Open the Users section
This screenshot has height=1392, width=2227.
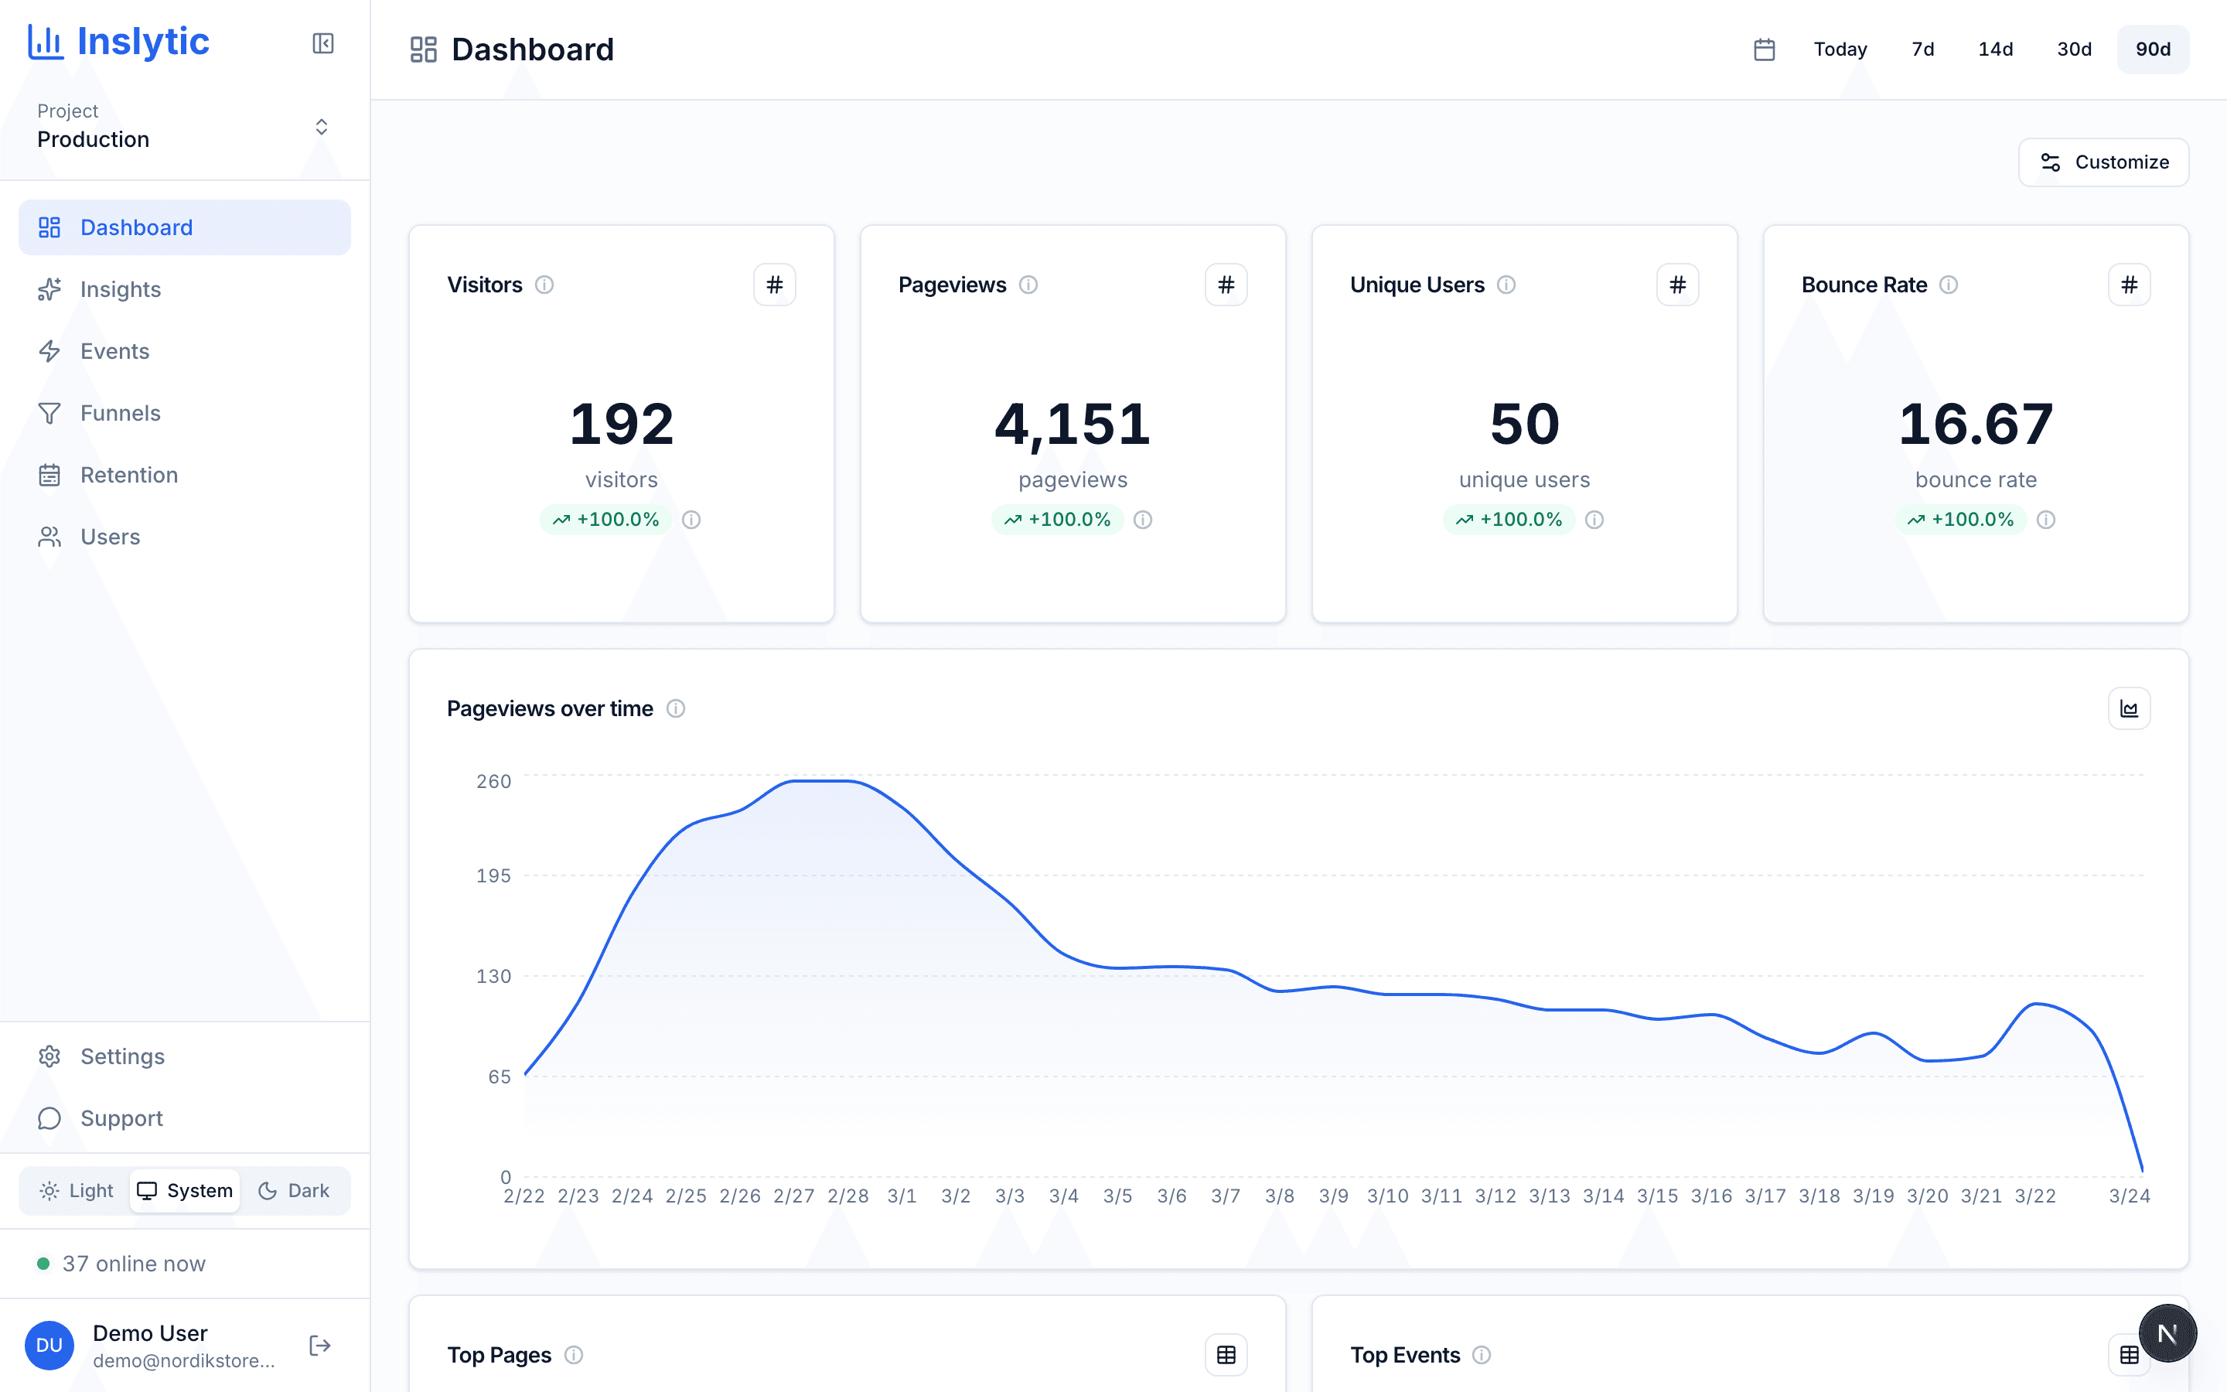click(110, 537)
